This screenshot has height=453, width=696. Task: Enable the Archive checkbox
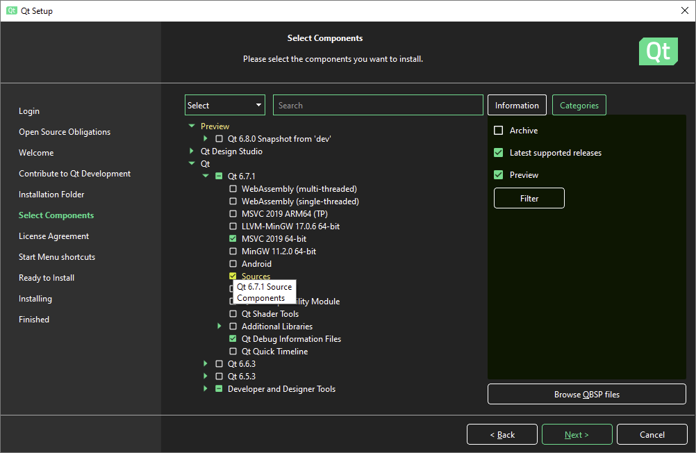(498, 131)
